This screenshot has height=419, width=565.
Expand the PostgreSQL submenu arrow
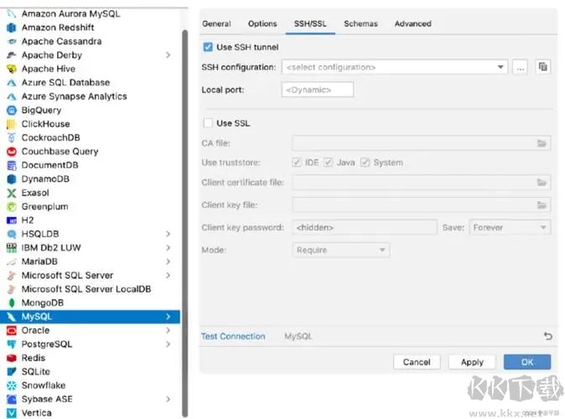click(x=168, y=344)
